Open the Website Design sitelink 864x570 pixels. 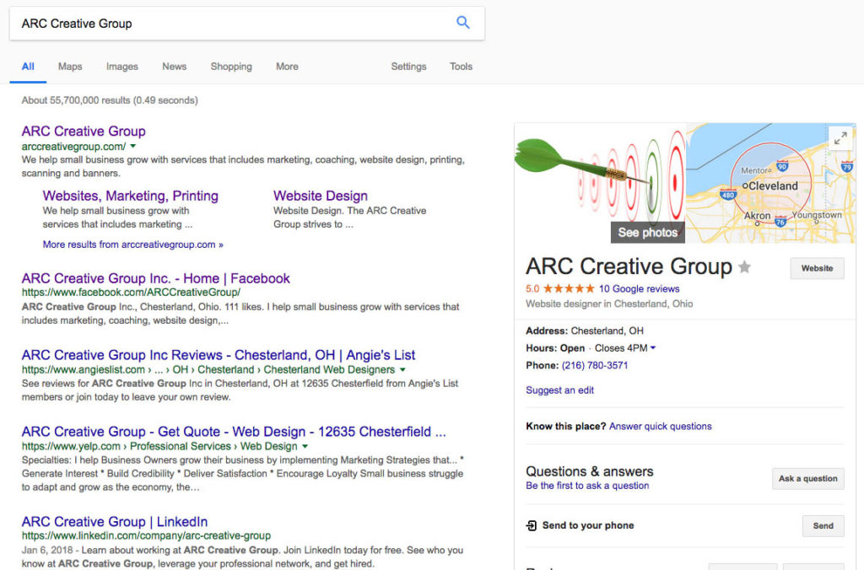pyautogui.click(x=320, y=196)
